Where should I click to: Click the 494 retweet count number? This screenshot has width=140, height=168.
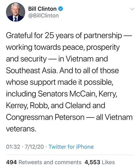click(12, 162)
